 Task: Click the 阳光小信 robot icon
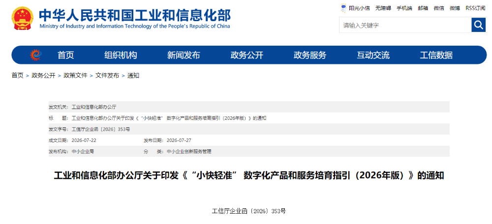(344, 8)
